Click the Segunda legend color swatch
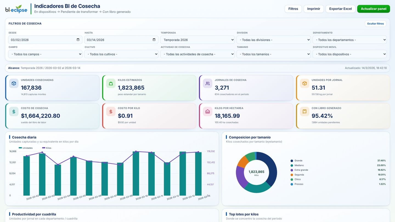395x222 pixels. tap(292, 175)
